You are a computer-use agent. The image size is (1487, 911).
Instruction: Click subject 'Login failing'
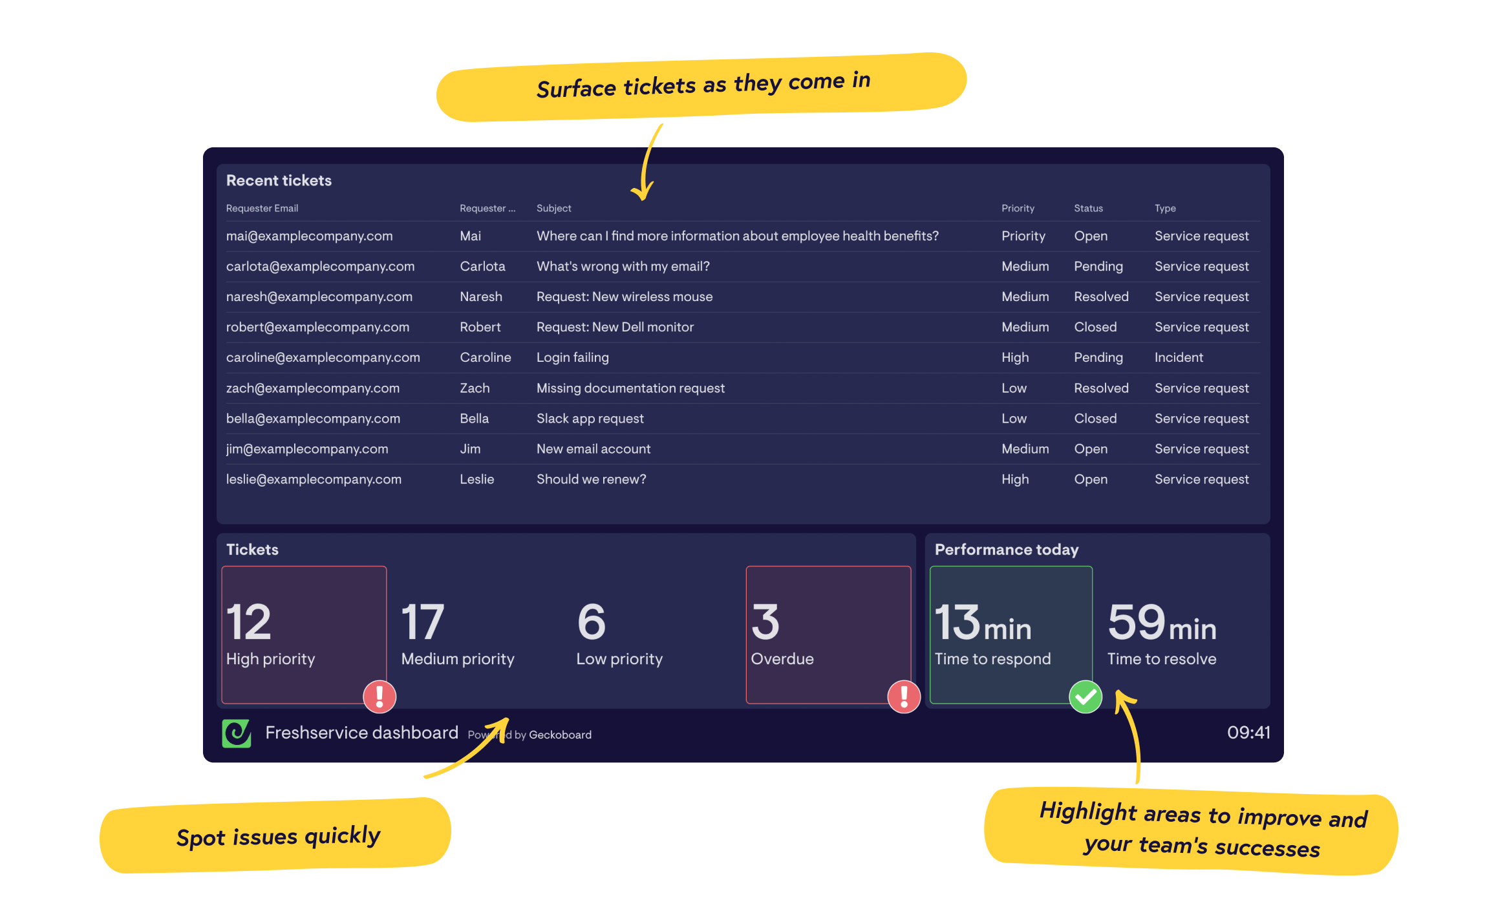coord(573,357)
